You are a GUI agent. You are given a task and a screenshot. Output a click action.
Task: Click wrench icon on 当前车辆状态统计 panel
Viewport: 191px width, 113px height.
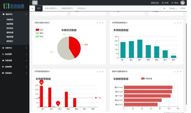pyautogui.click(x=100, y=23)
